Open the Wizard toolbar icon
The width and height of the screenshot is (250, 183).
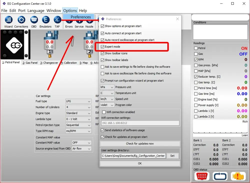[x=8, y=20]
